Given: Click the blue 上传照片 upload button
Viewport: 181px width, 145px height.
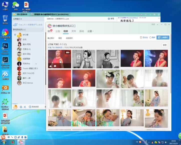Looking at the screenshot, I should point(163,37).
